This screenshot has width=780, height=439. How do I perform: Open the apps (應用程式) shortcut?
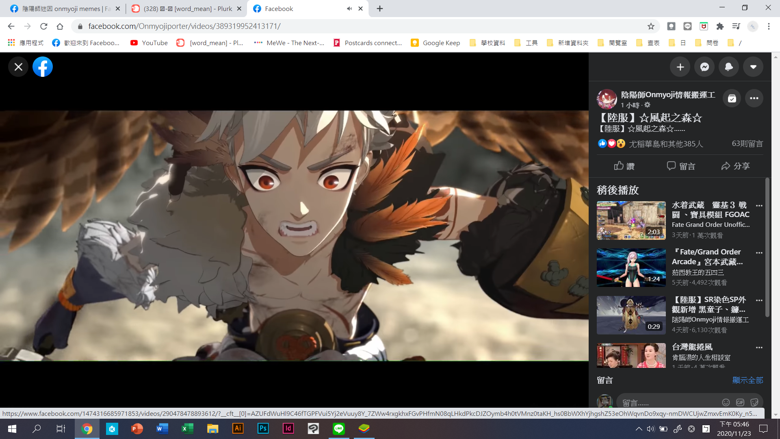click(x=26, y=43)
